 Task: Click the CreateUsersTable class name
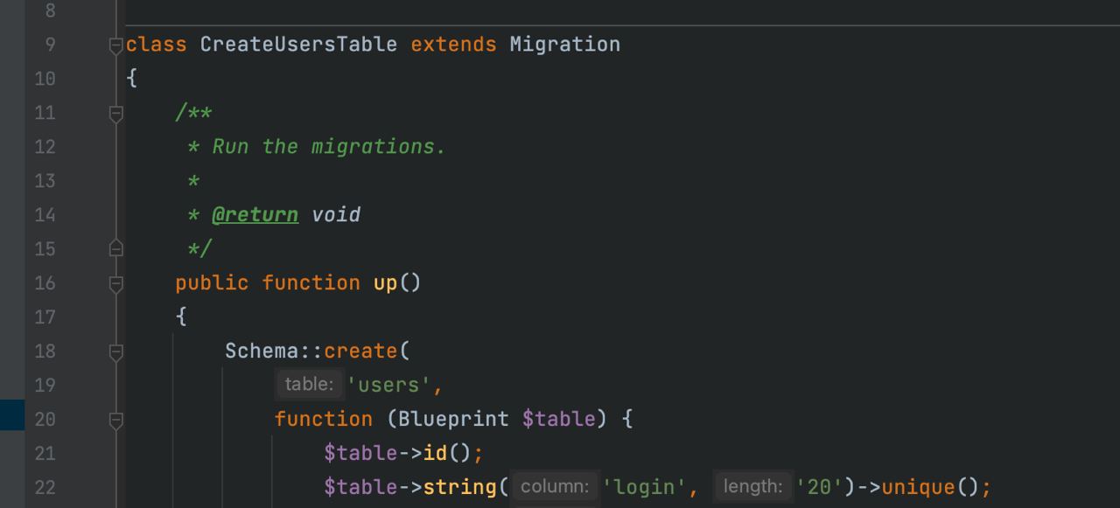298,45
